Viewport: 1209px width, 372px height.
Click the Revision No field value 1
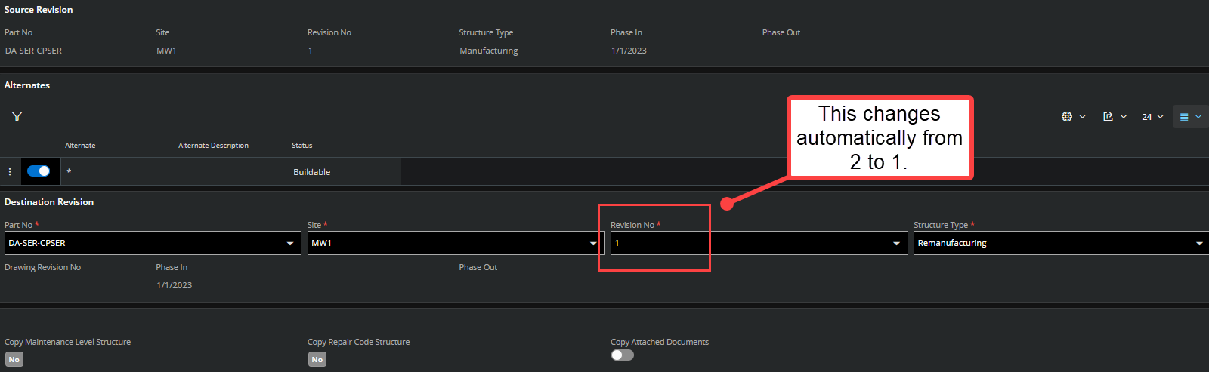[759, 243]
